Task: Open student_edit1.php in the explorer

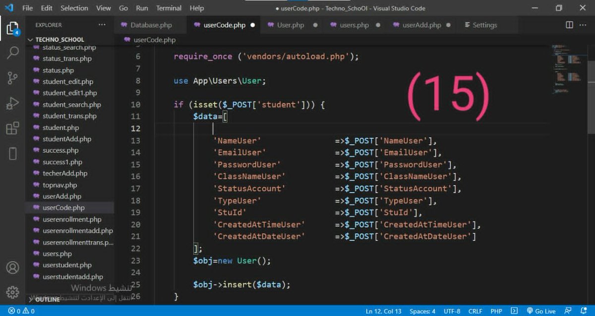Action: point(69,93)
